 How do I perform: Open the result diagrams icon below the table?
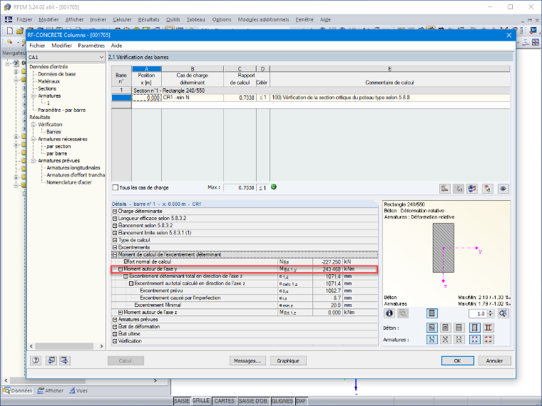445,189
